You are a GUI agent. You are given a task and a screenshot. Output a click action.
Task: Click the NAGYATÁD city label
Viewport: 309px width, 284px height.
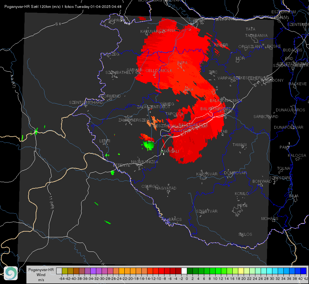pos(166,188)
